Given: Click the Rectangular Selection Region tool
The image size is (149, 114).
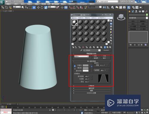Looking at the screenshot, I should pos(30,7).
